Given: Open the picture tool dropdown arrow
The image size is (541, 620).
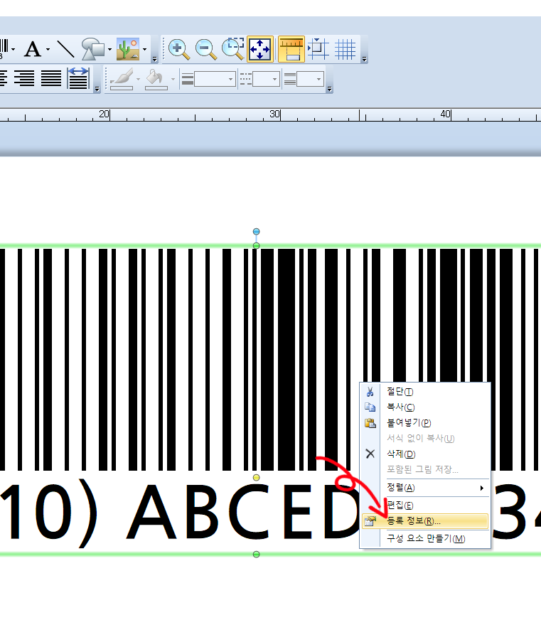Looking at the screenshot, I should click(x=145, y=50).
